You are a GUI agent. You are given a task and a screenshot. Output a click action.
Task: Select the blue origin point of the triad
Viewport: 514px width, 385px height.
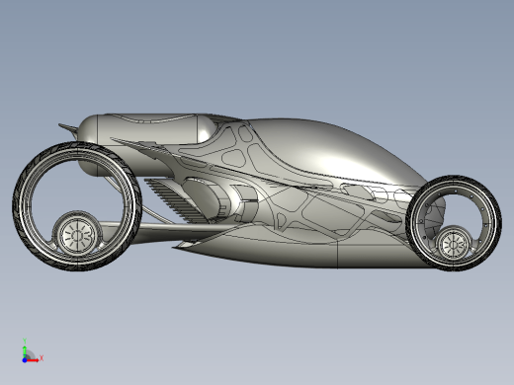point(25,360)
